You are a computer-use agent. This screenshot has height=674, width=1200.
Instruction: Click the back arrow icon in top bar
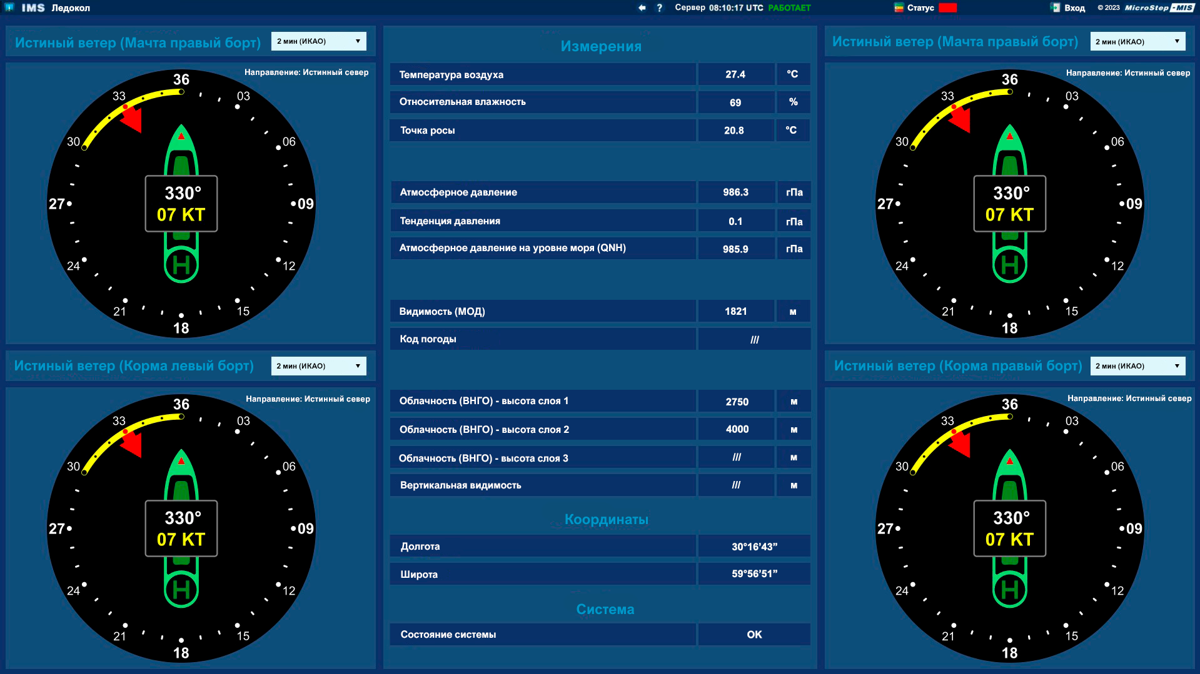[642, 8]
